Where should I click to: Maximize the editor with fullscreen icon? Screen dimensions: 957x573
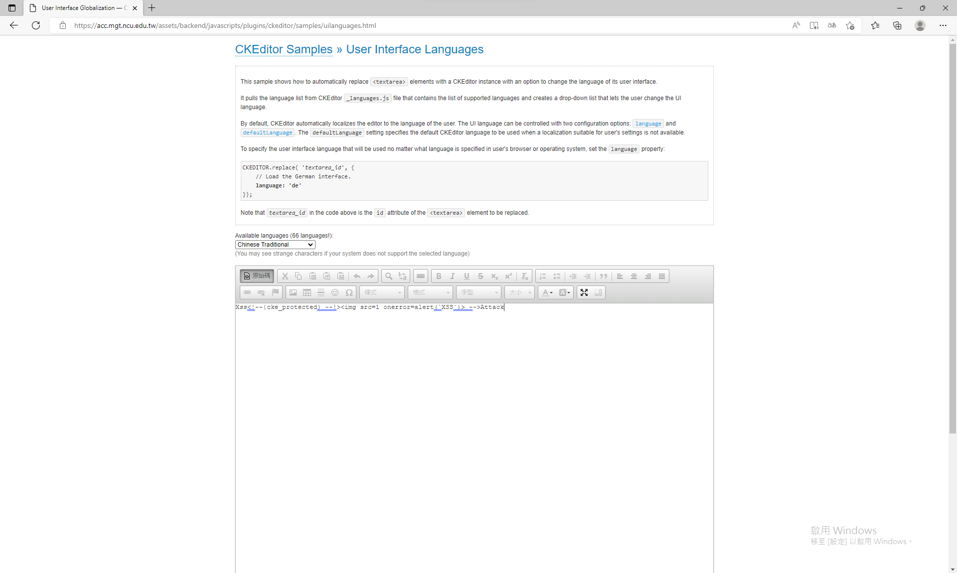coord(584,292)
